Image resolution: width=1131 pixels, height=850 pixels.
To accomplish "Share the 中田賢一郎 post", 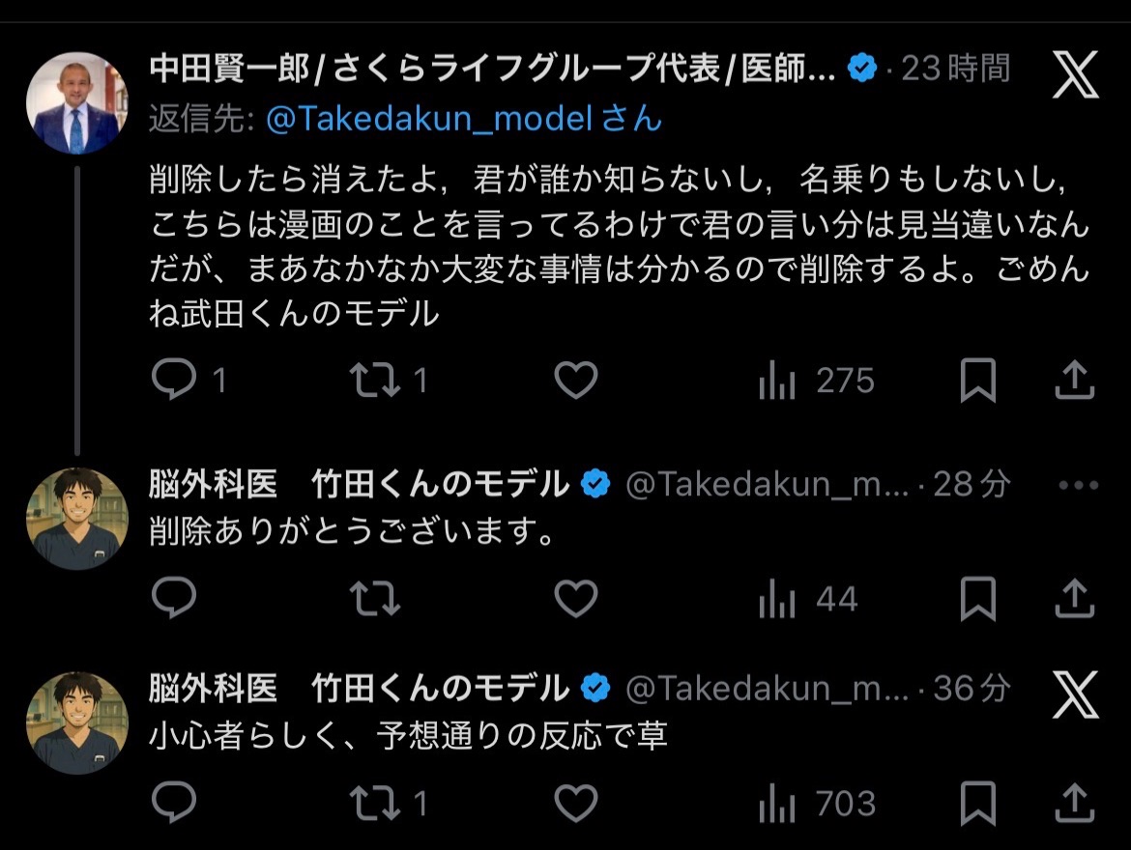I will pyautogui.click(x=1074, y=381).
